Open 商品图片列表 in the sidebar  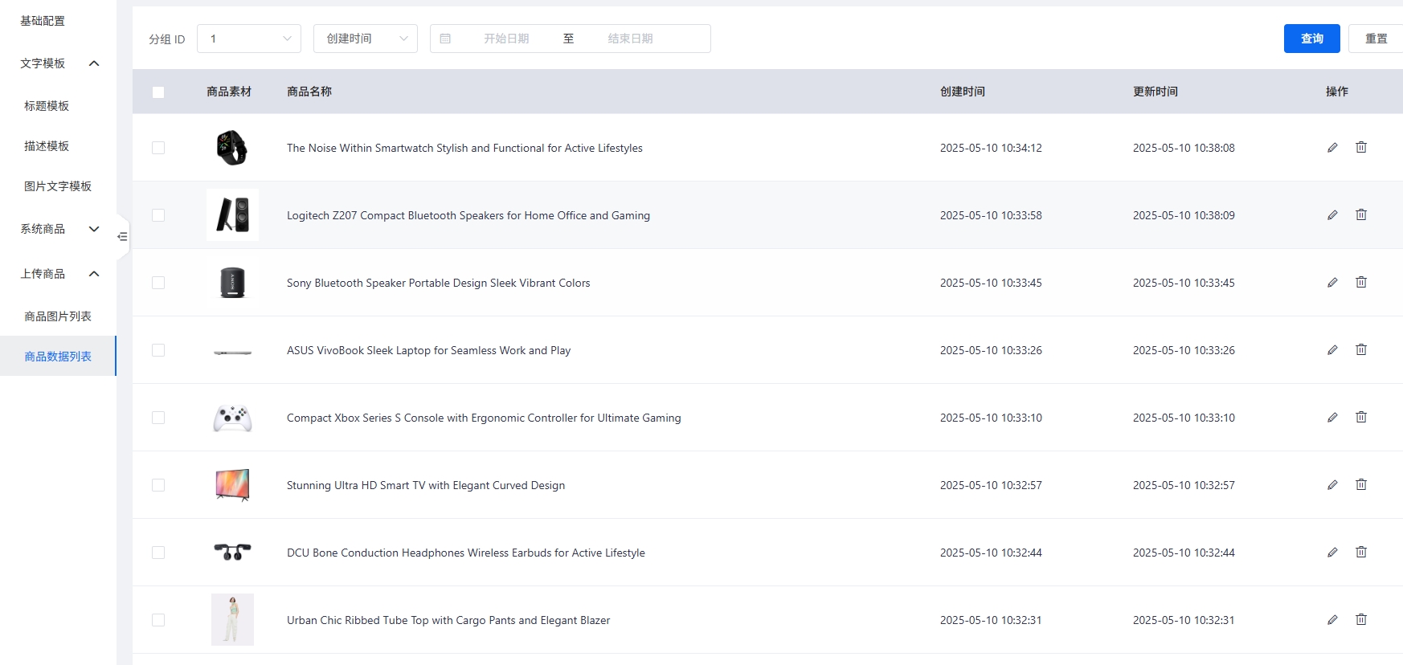(58, 316)
